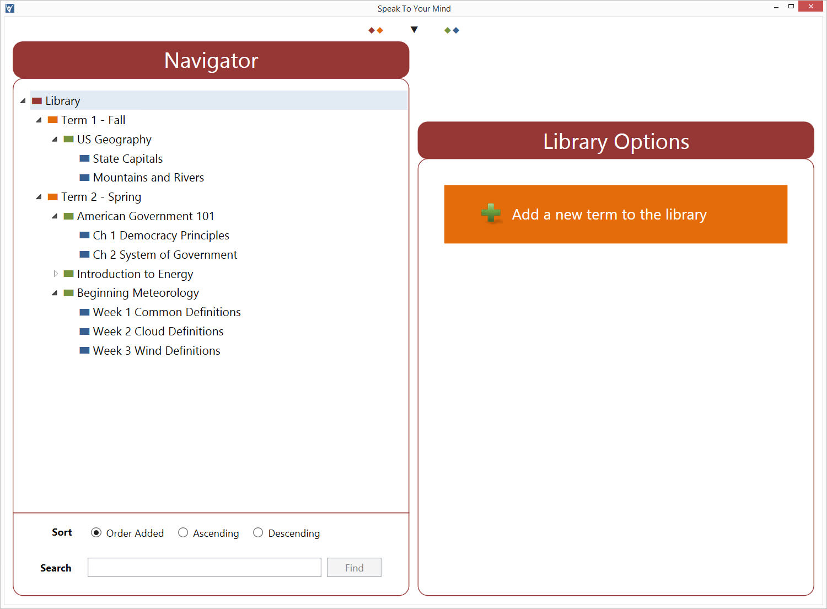This screenshot has height=609, width=827.
Task: Select the US Geography course label
Action: pos(114,140)
